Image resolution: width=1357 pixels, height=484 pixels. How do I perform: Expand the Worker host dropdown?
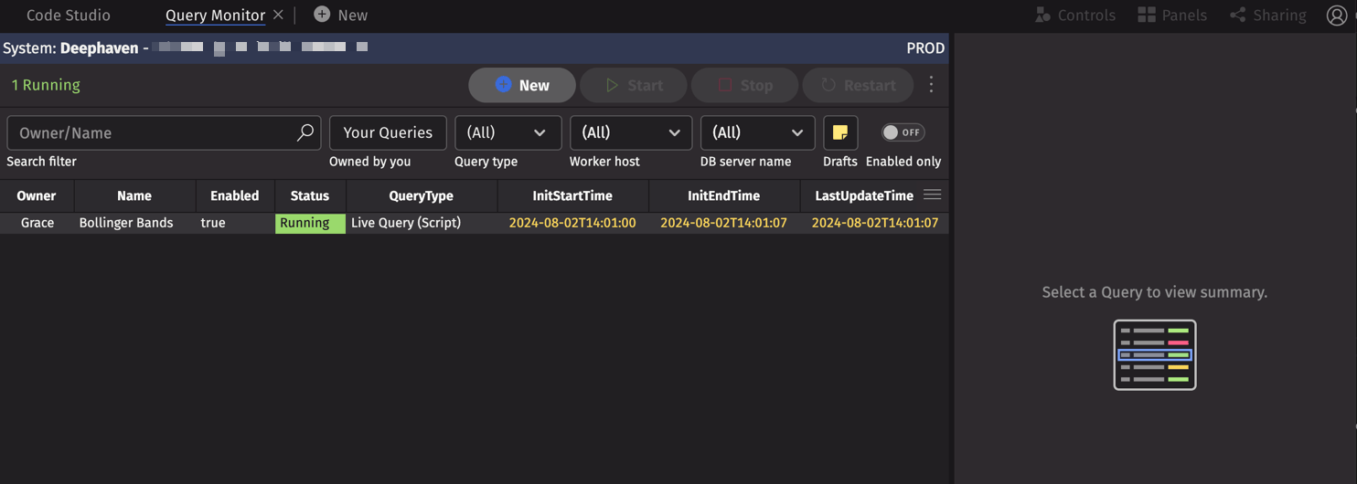point(630,132)
